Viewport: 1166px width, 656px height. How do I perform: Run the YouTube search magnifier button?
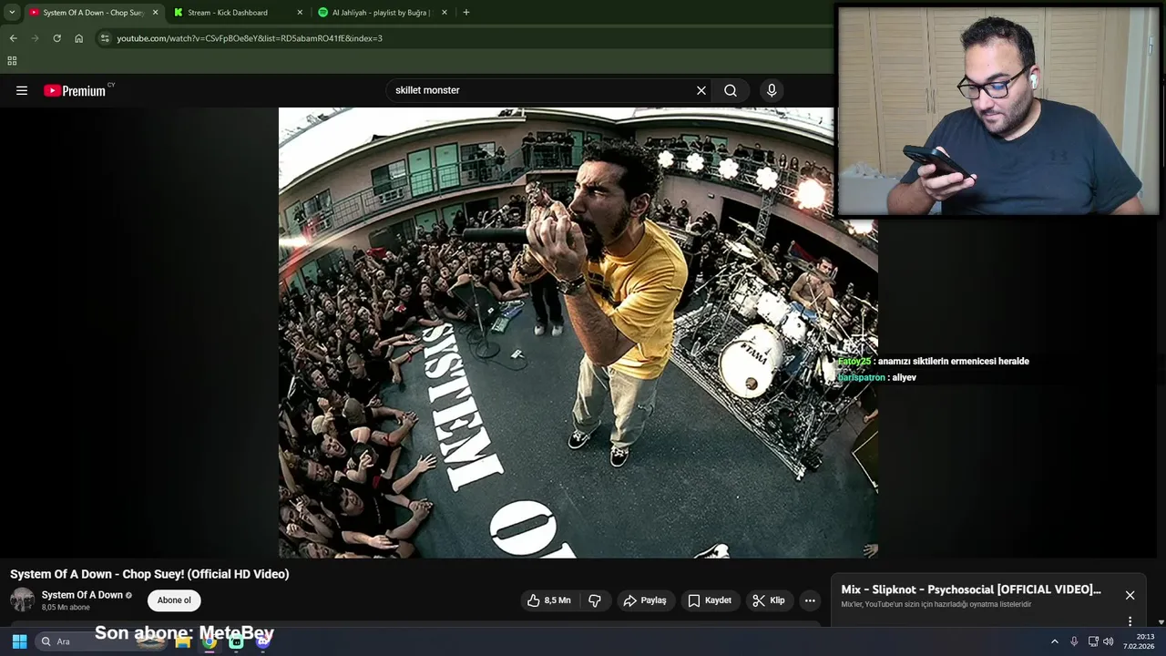(731, 90)
